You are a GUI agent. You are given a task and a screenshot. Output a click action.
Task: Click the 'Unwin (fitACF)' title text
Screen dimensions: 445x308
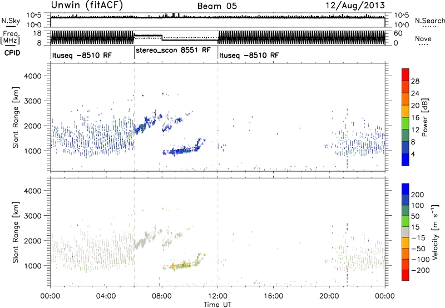[87, 6]
